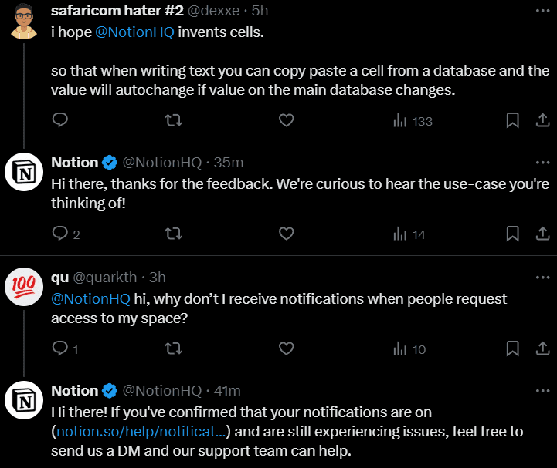The image size is (557, 468).
Task: Retweet qu's notifications question
Action: 175,348
